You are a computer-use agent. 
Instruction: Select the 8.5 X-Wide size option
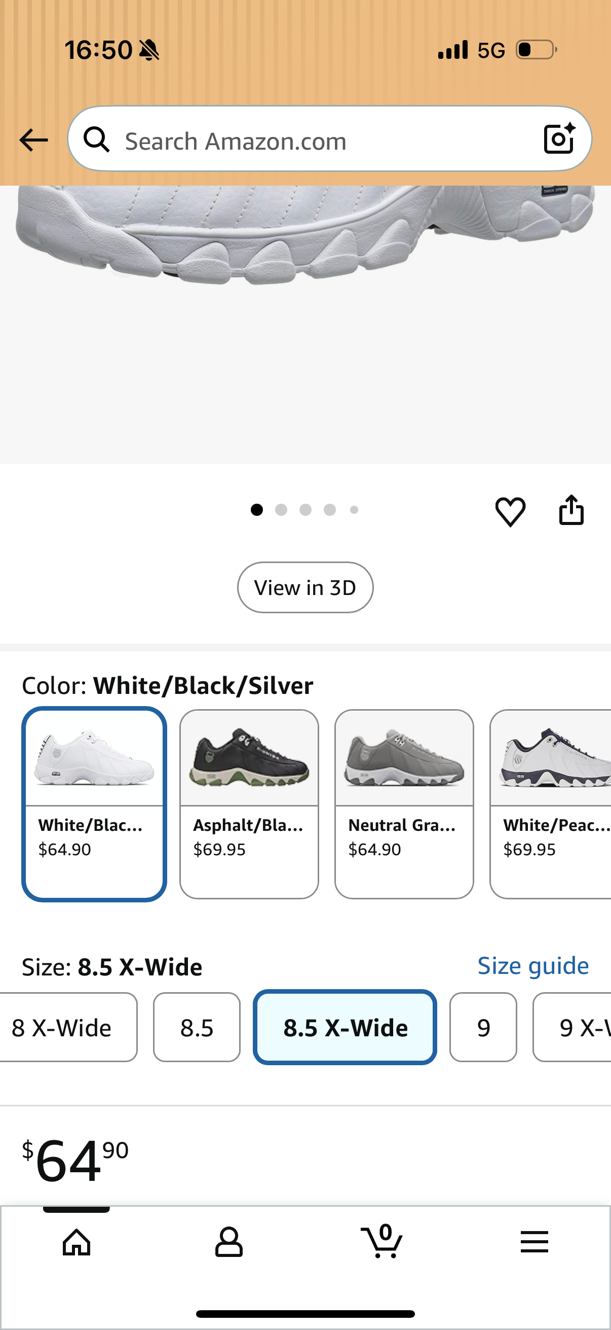pos(345,1027)
